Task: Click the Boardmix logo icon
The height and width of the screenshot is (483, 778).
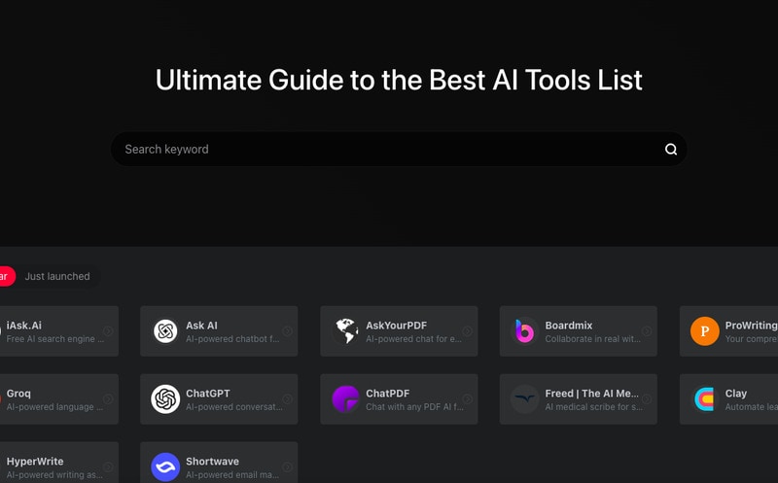Action: [525, 331]
